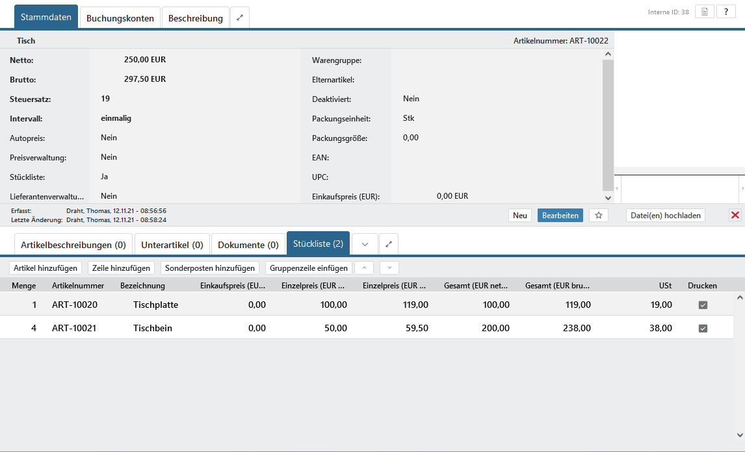Screen dimensions: 745x452
Task: Toggle Drucken checkbox for Tischbein
Action: pyautogui.click(x=703, y=329)
